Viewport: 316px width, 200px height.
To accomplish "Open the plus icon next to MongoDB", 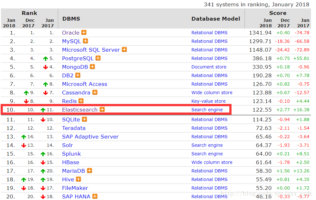I will point(92,67).
